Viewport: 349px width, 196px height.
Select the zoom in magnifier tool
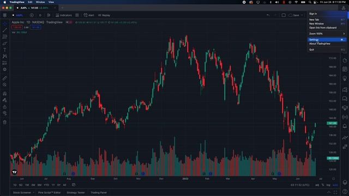[5, 85]
